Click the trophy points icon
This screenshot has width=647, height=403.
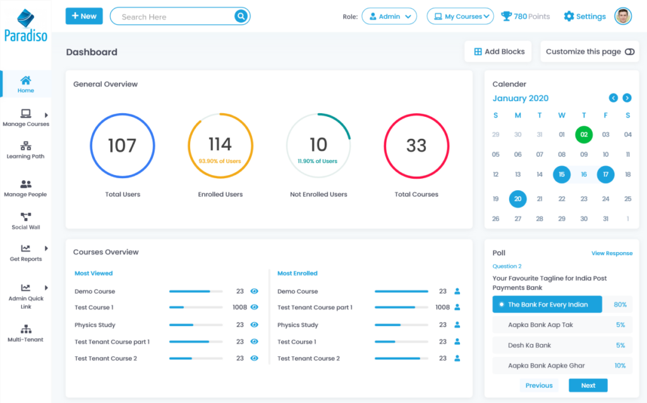point(506,16)
